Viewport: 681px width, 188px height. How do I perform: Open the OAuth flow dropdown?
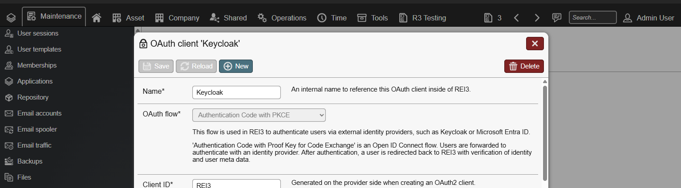(259, 115)
